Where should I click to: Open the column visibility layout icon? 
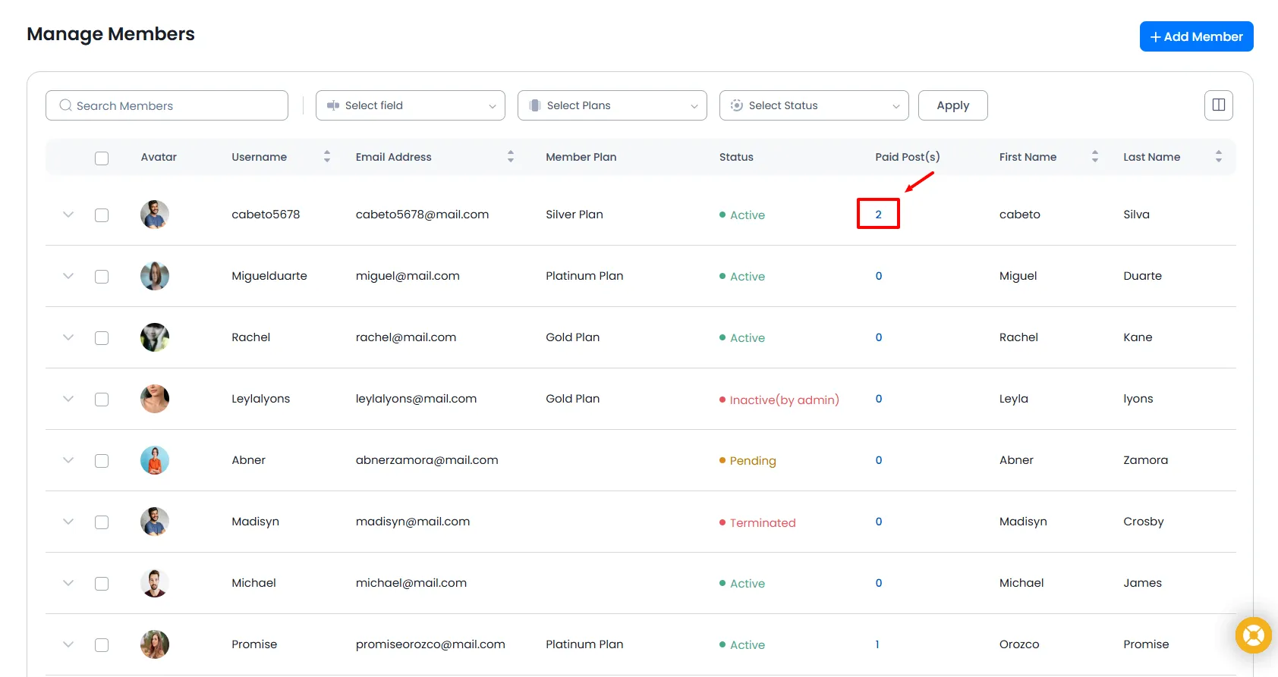(x=1218, y=105)
